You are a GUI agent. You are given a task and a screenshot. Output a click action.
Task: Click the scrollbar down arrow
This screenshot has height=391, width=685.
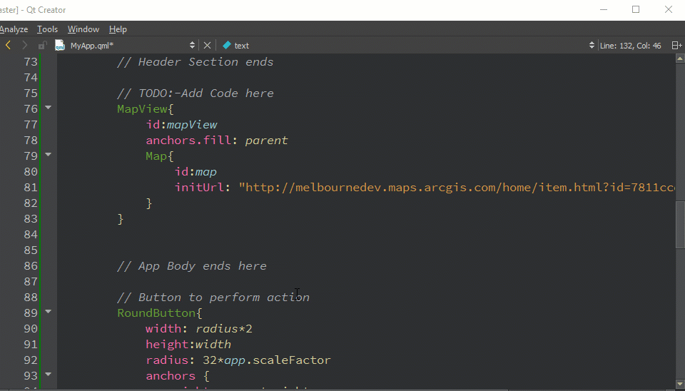point(680,385)
